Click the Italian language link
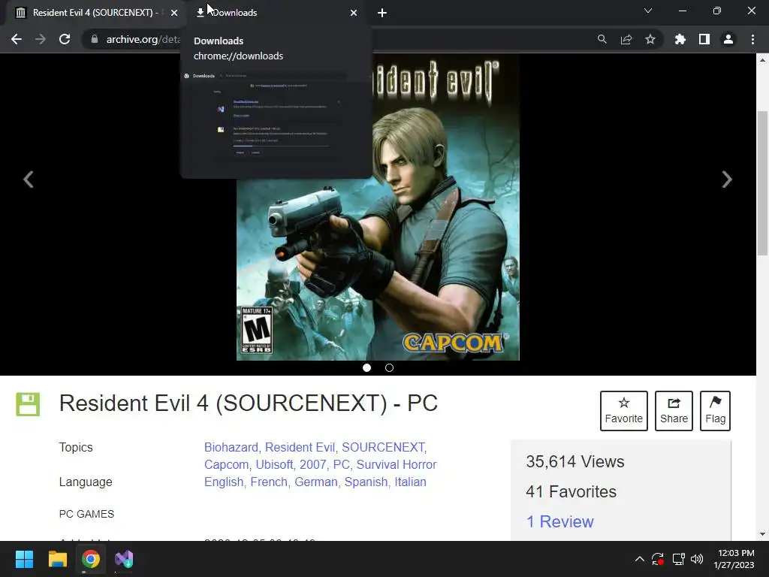This screenshot has height=577, width=769. point(410,482)
